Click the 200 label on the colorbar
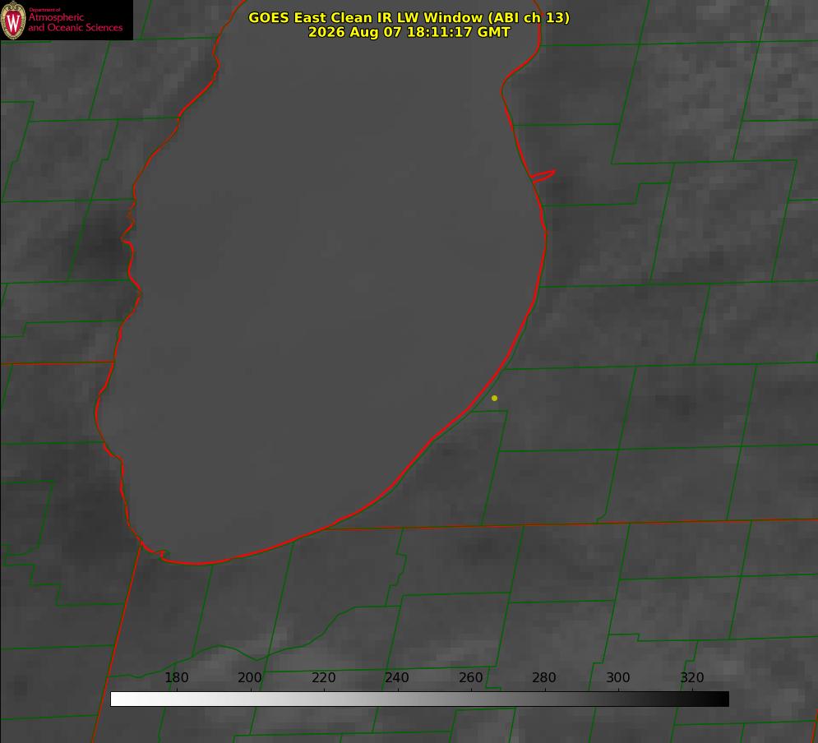Viewport: 818px width, 743px height. tap(250, 677)
